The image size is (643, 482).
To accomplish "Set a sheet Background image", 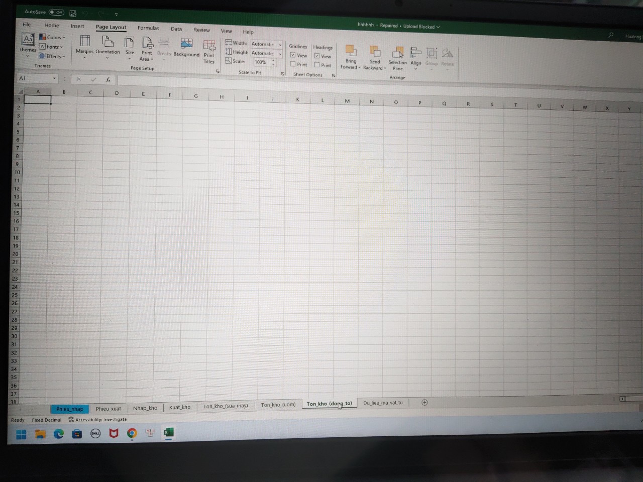I will tap(186, 48).
